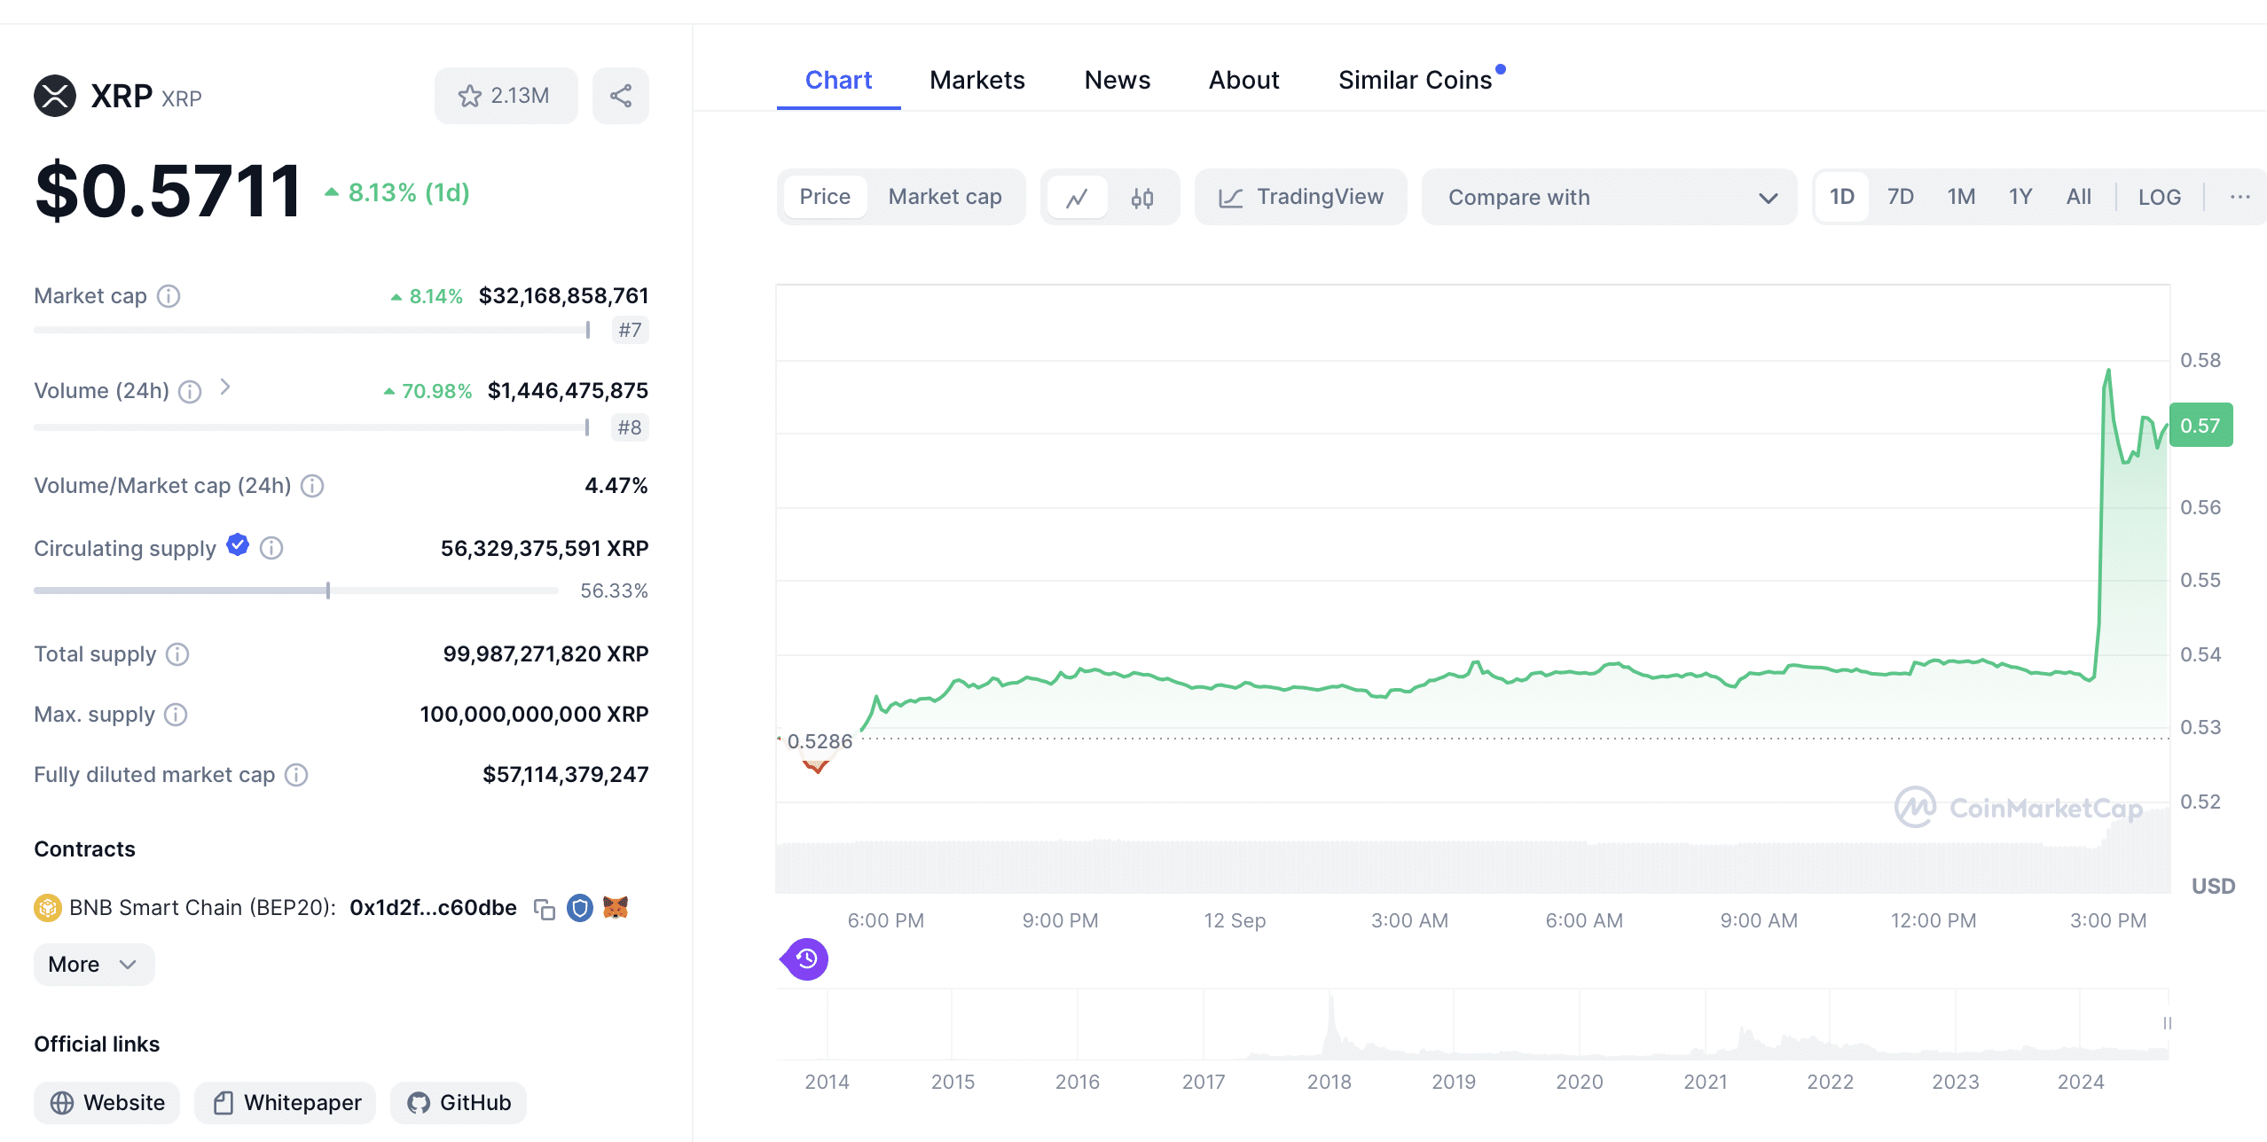Select the Market cap chart toggle

945,197
